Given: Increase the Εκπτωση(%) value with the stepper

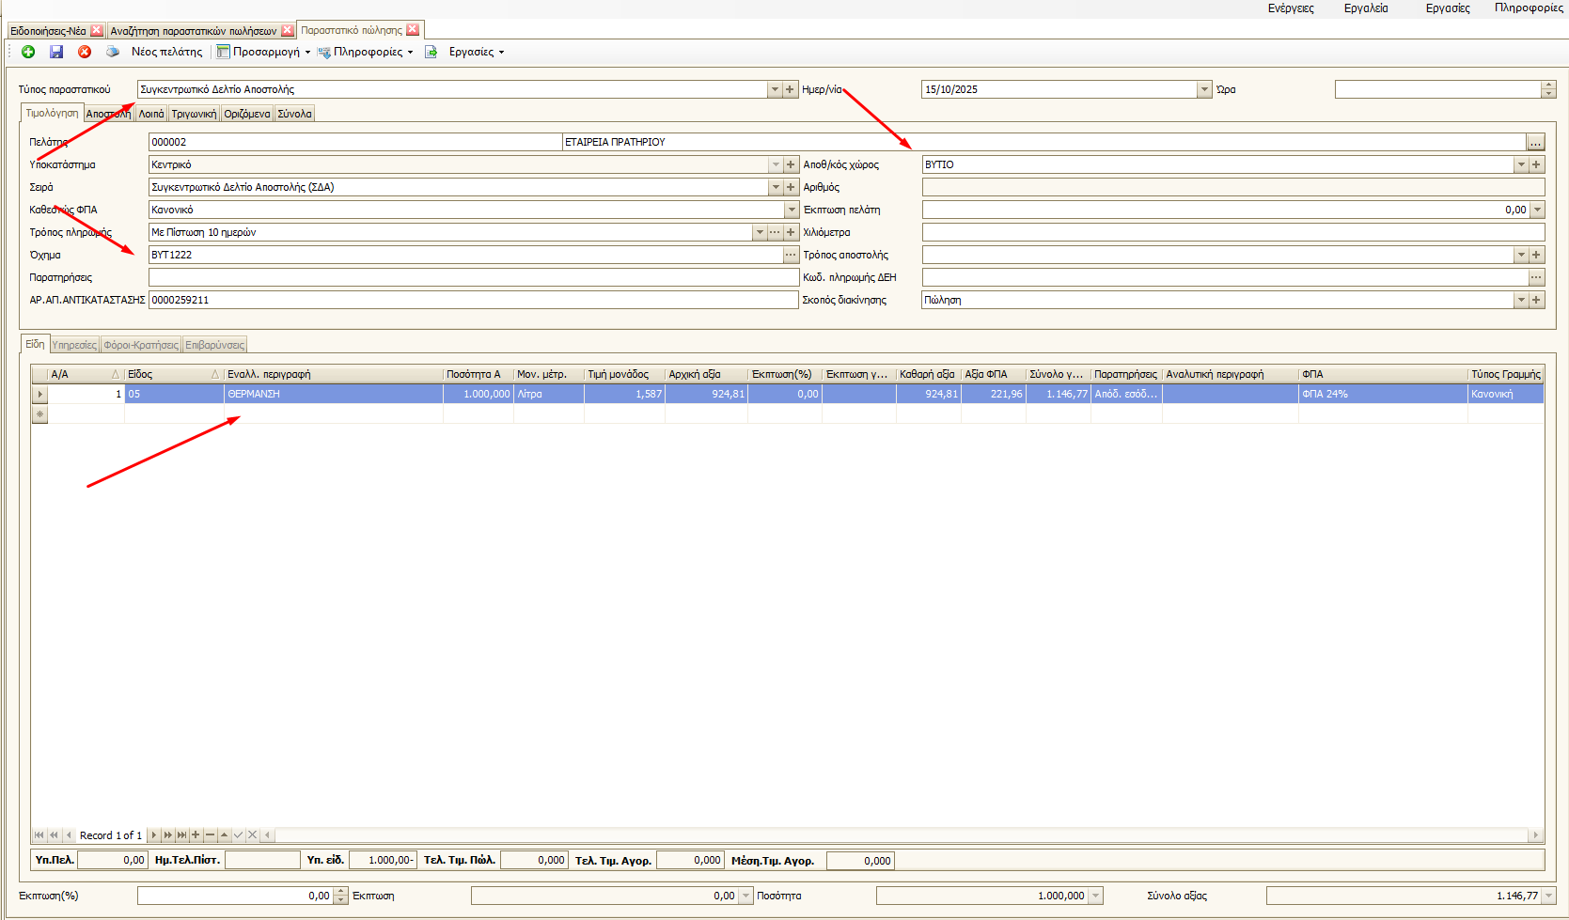Looking at the screenshot, I should [x=340, y=892].
